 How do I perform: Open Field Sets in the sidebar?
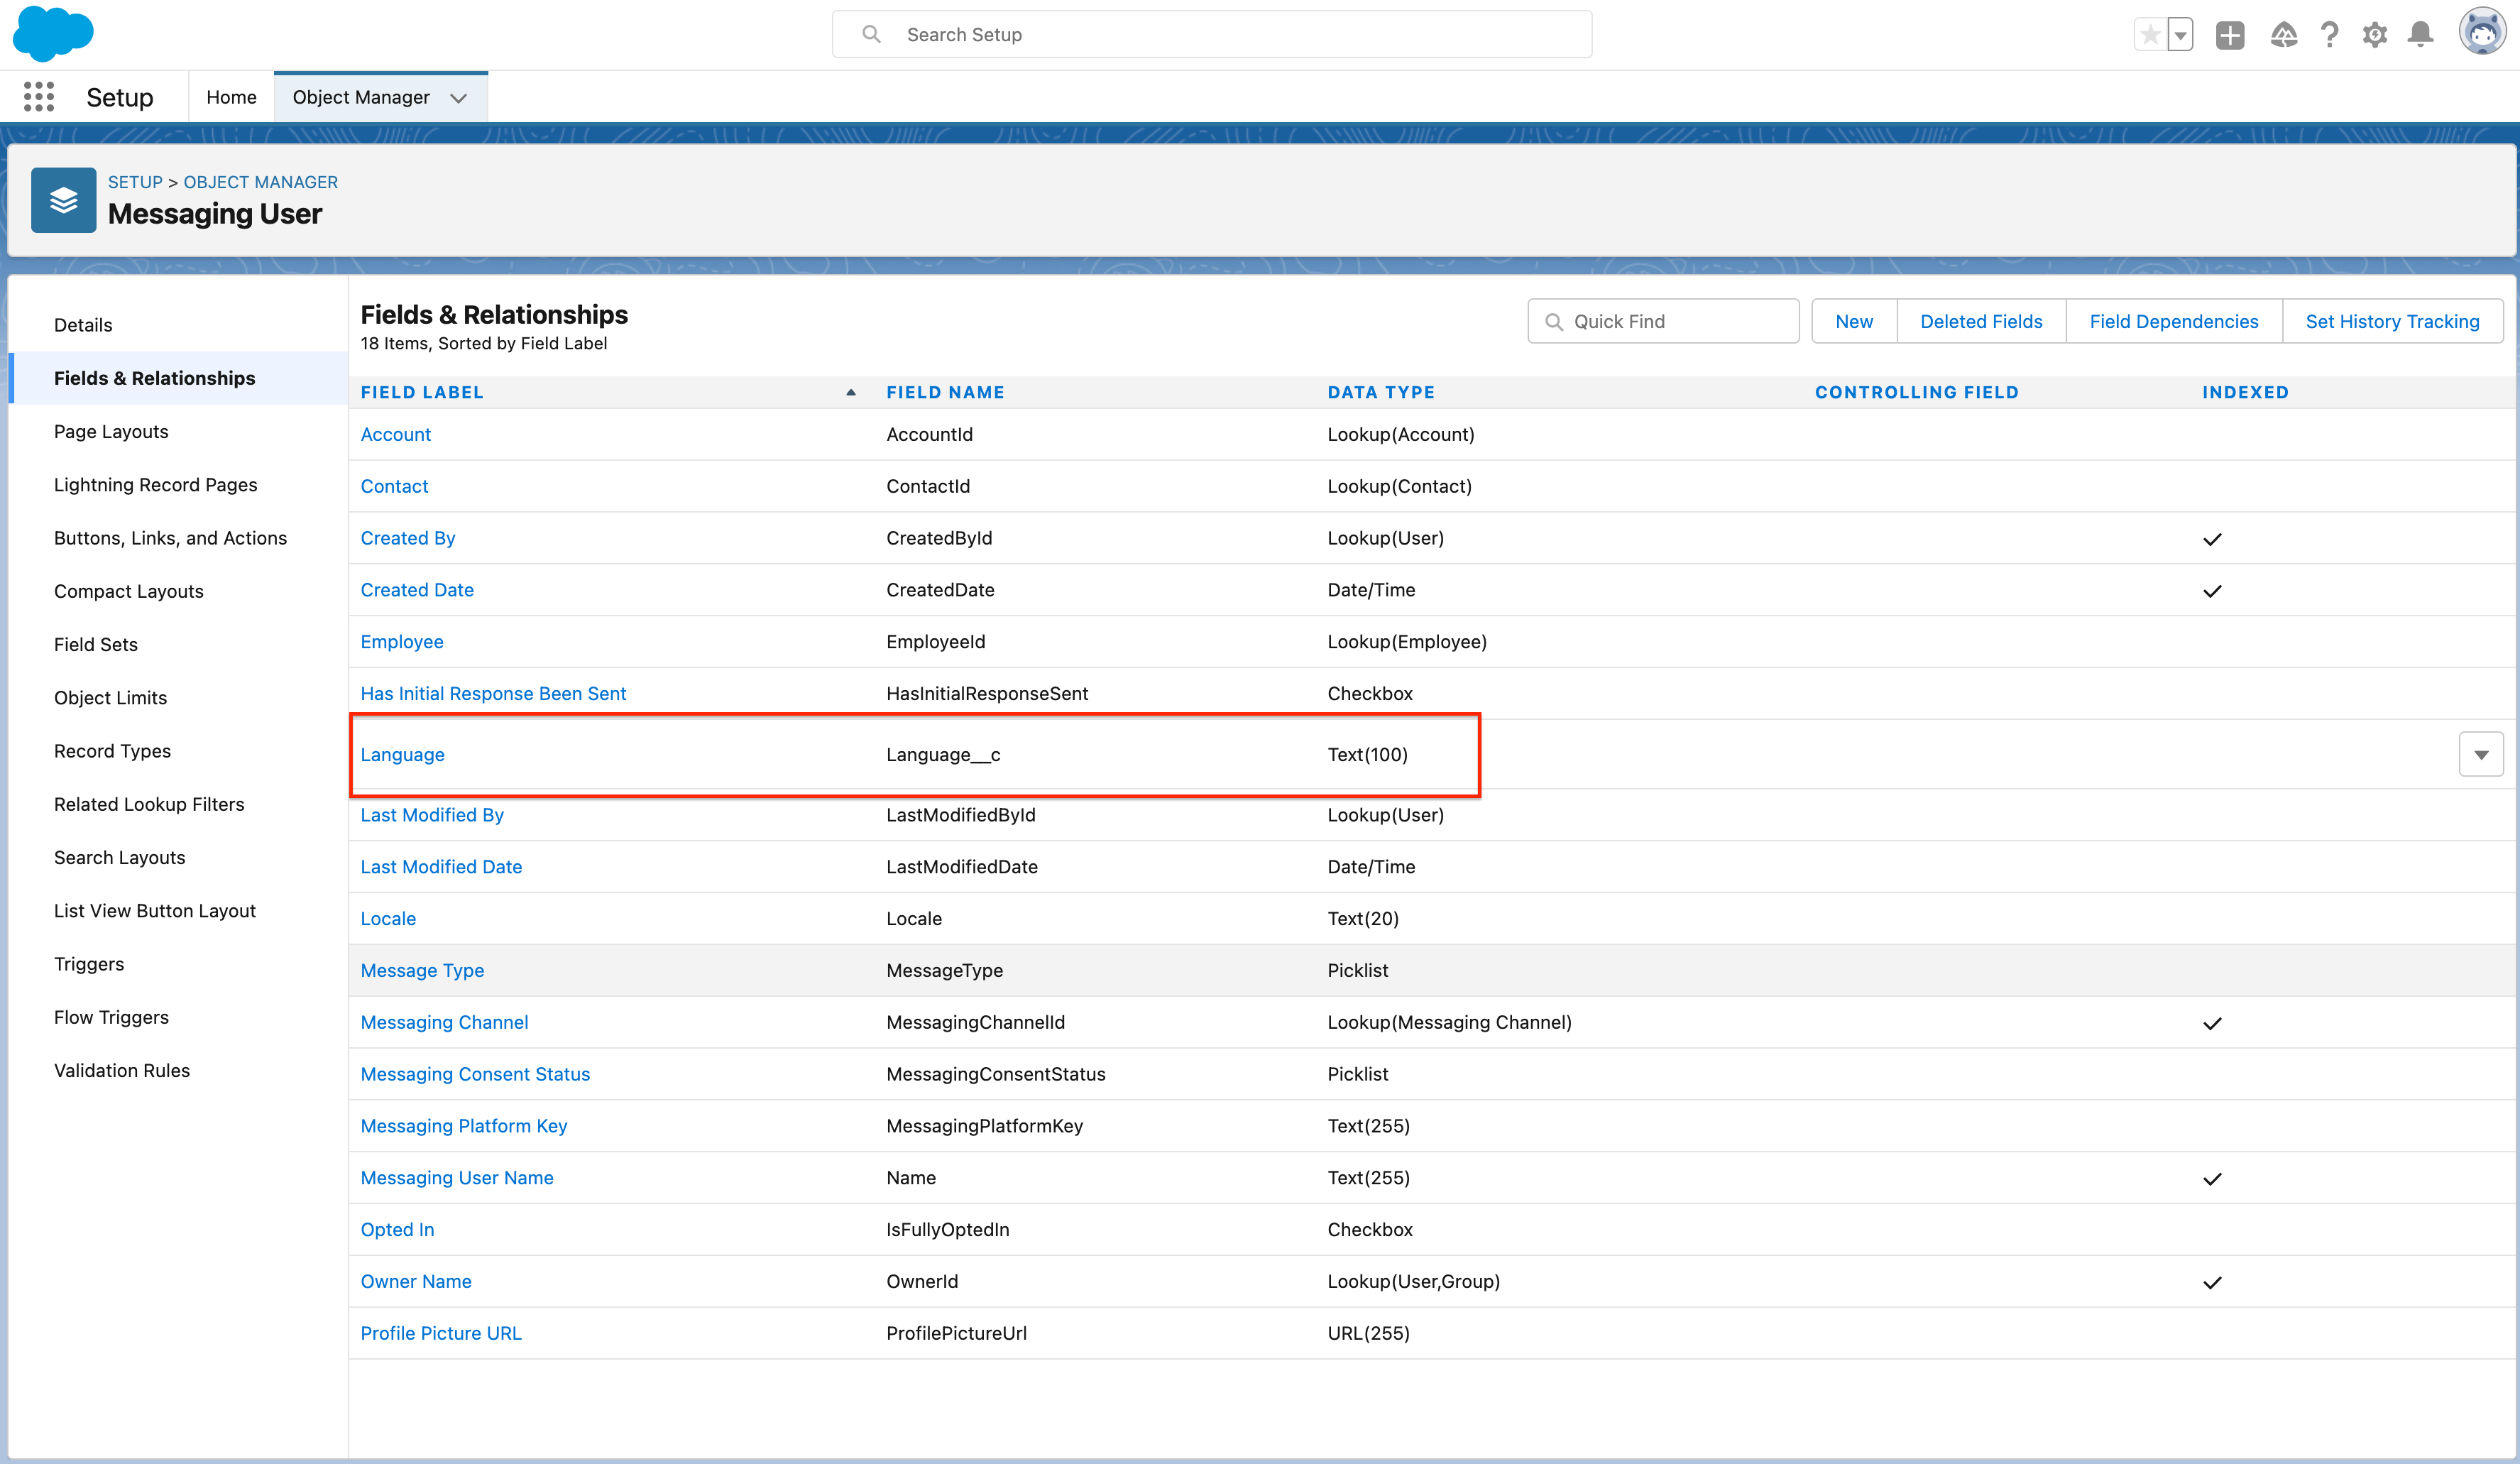95,644
